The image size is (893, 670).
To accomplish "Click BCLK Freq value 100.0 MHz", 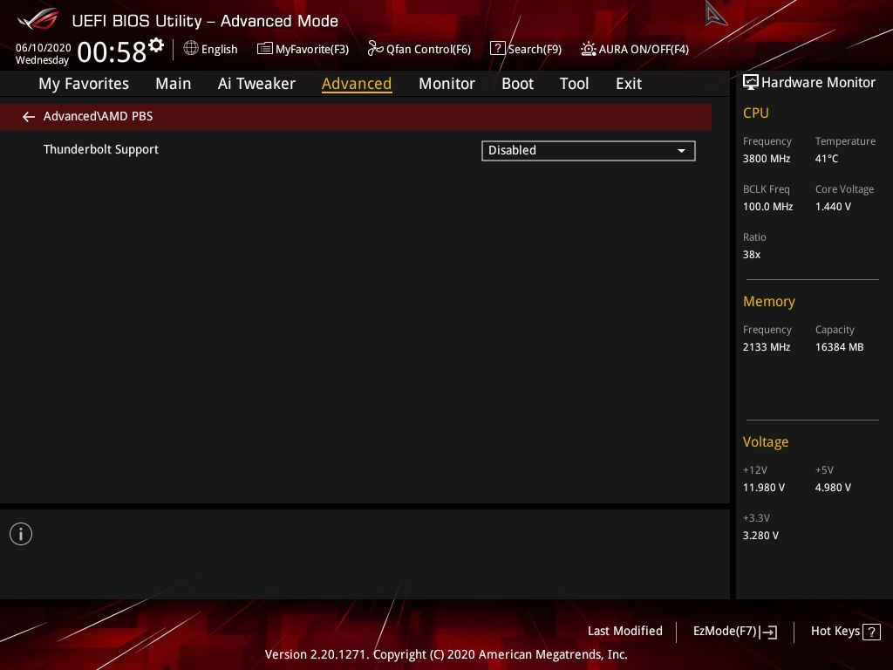I will (x=767, y=207).
